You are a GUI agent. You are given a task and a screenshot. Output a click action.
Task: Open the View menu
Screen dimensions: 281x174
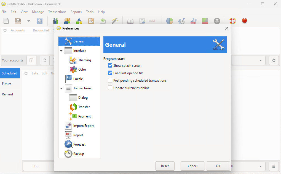point(24,12)
